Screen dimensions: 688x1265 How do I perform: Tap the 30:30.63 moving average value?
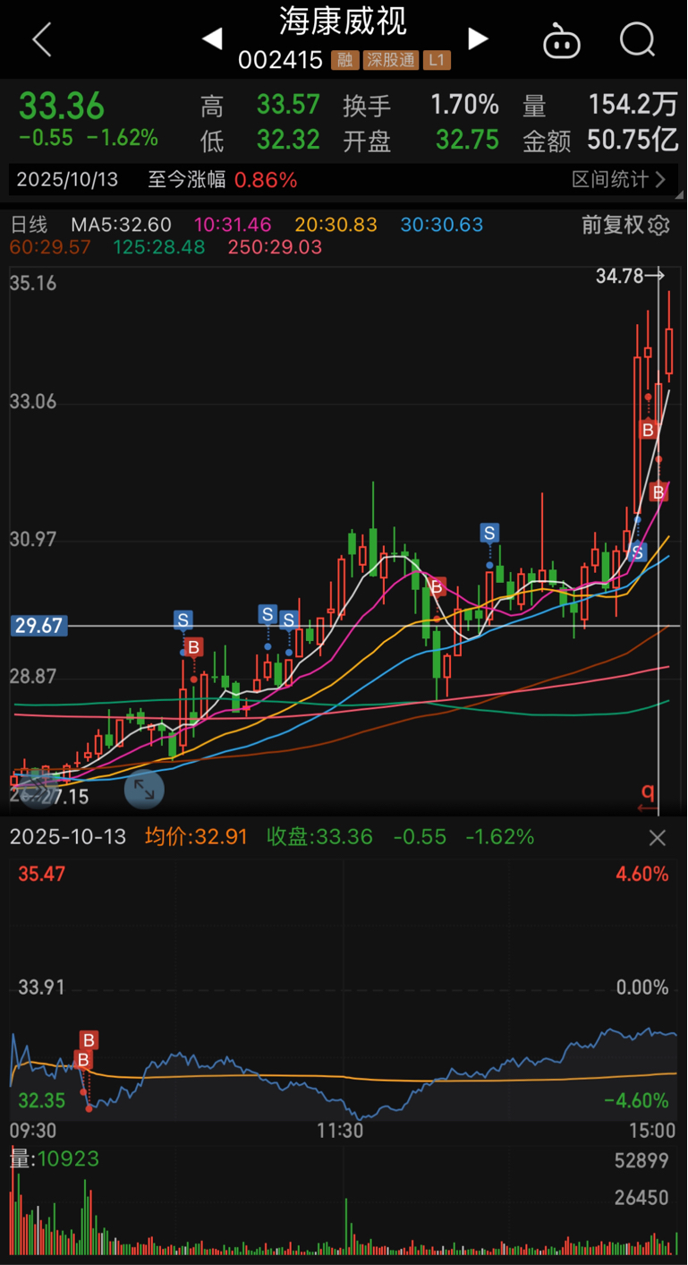(x=442, y=225)
